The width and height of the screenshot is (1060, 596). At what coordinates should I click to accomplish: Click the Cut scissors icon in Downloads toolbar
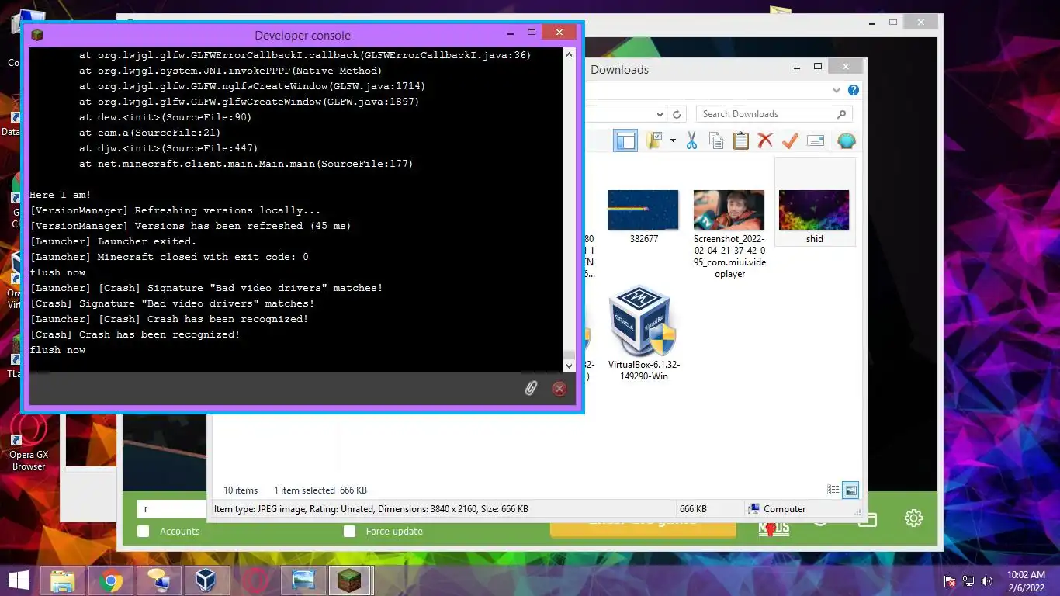pyautogui.click(x=691, y=140)
